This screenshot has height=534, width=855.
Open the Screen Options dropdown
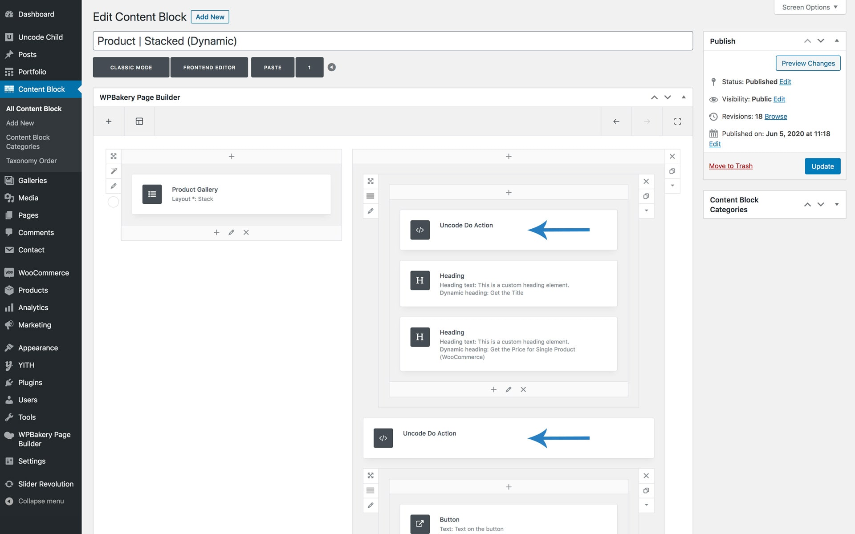coord(810,7)
